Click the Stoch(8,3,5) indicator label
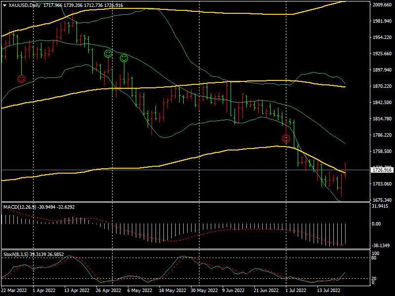 (16, 255)
